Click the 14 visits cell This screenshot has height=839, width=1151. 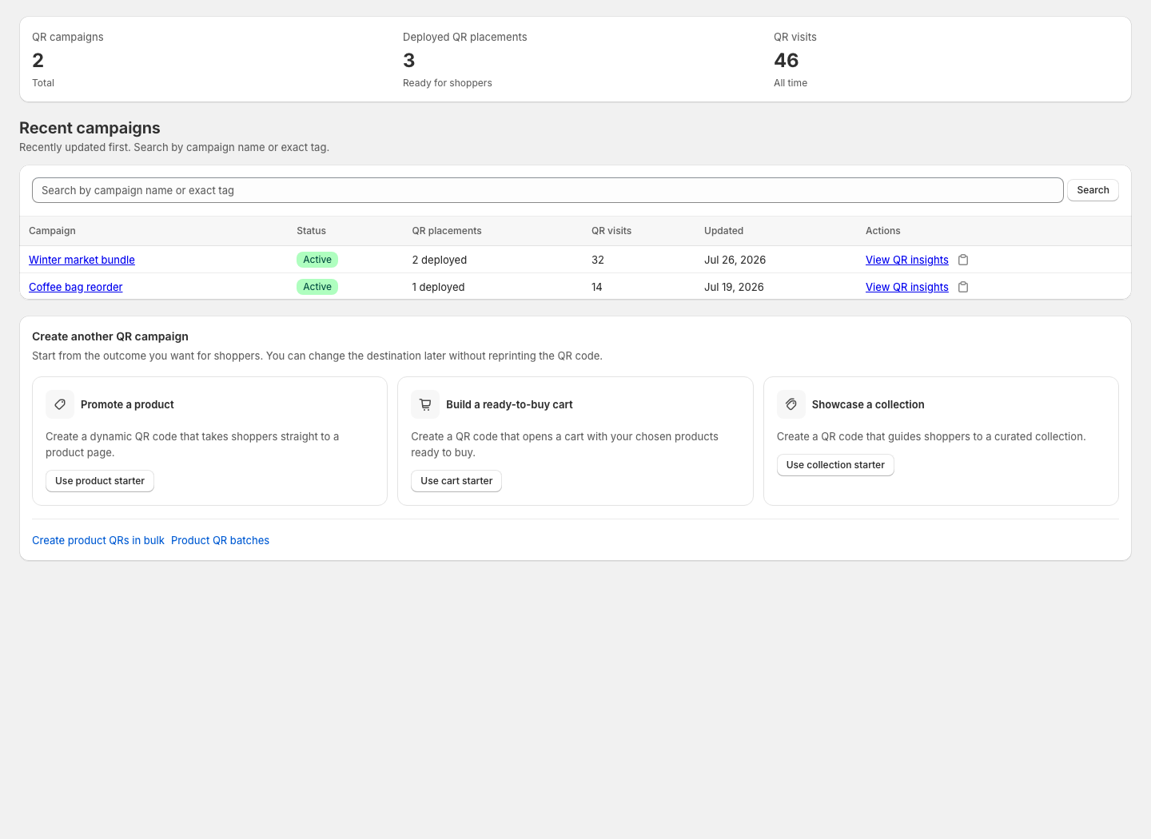(597, 287)
